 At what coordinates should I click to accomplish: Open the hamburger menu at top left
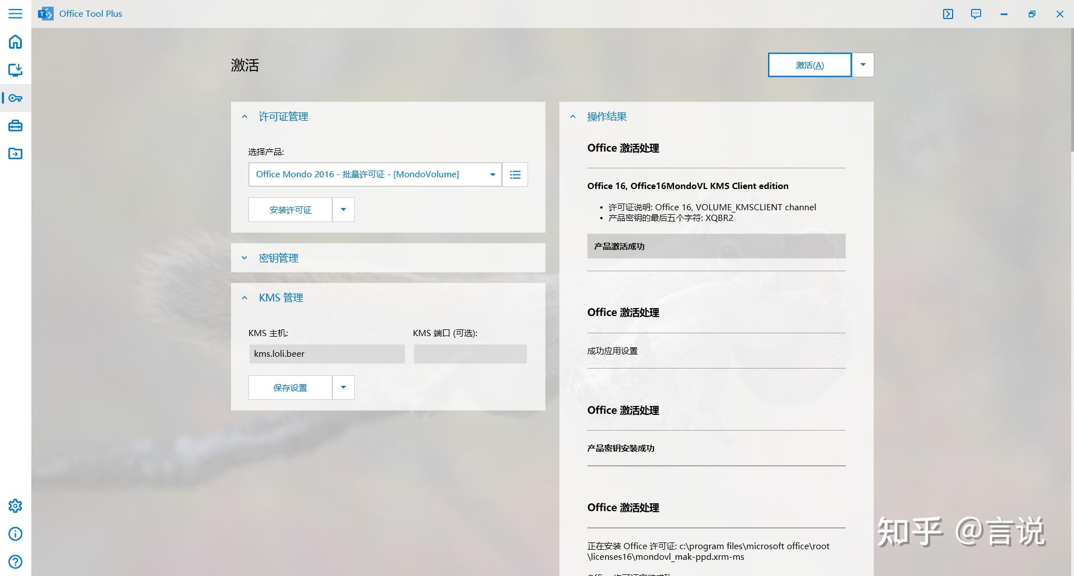pos(15,13)
